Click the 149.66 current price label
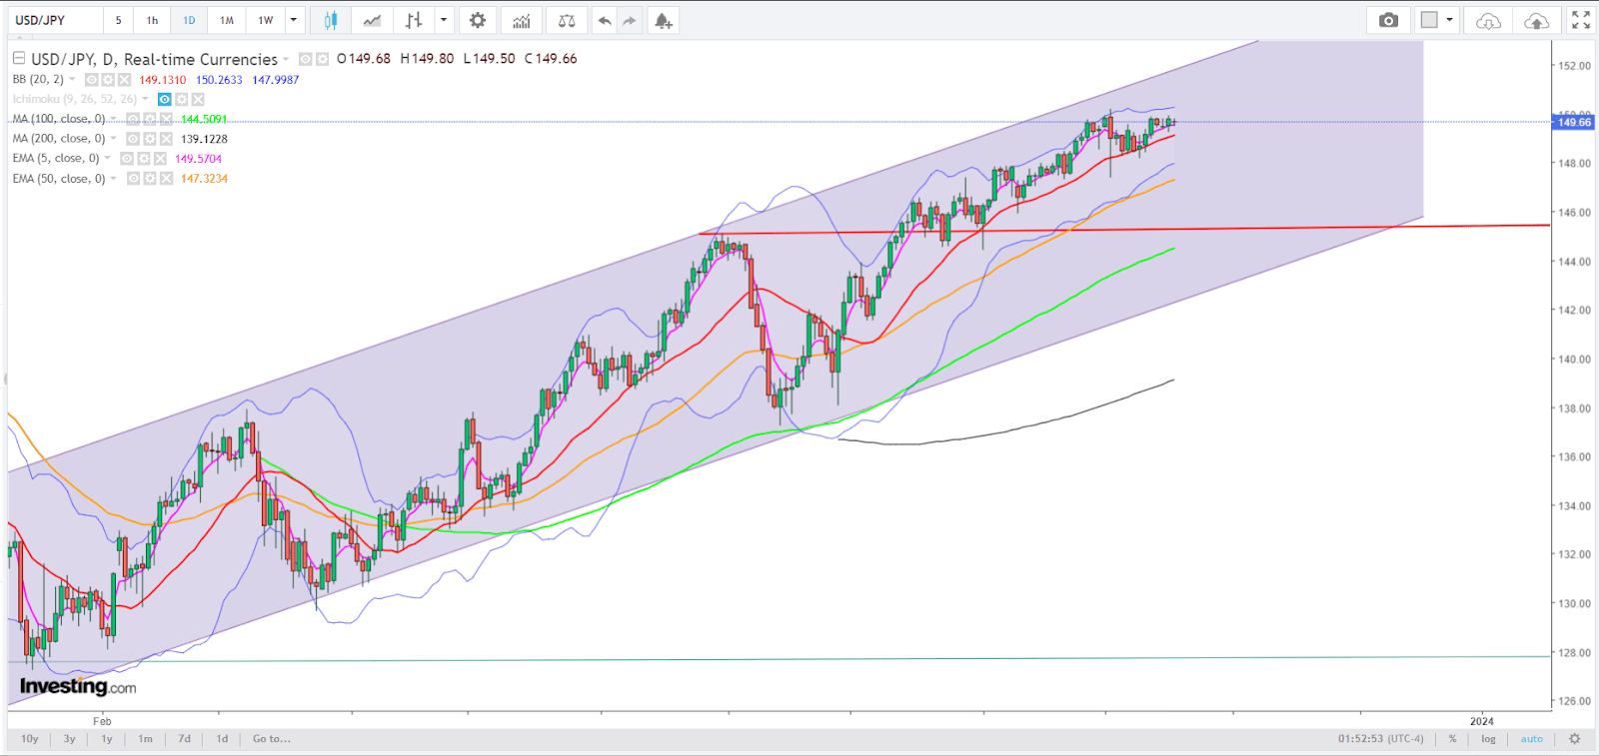Image resolution: width=1599 pixels, height=756 pixels. (1574, 122)
